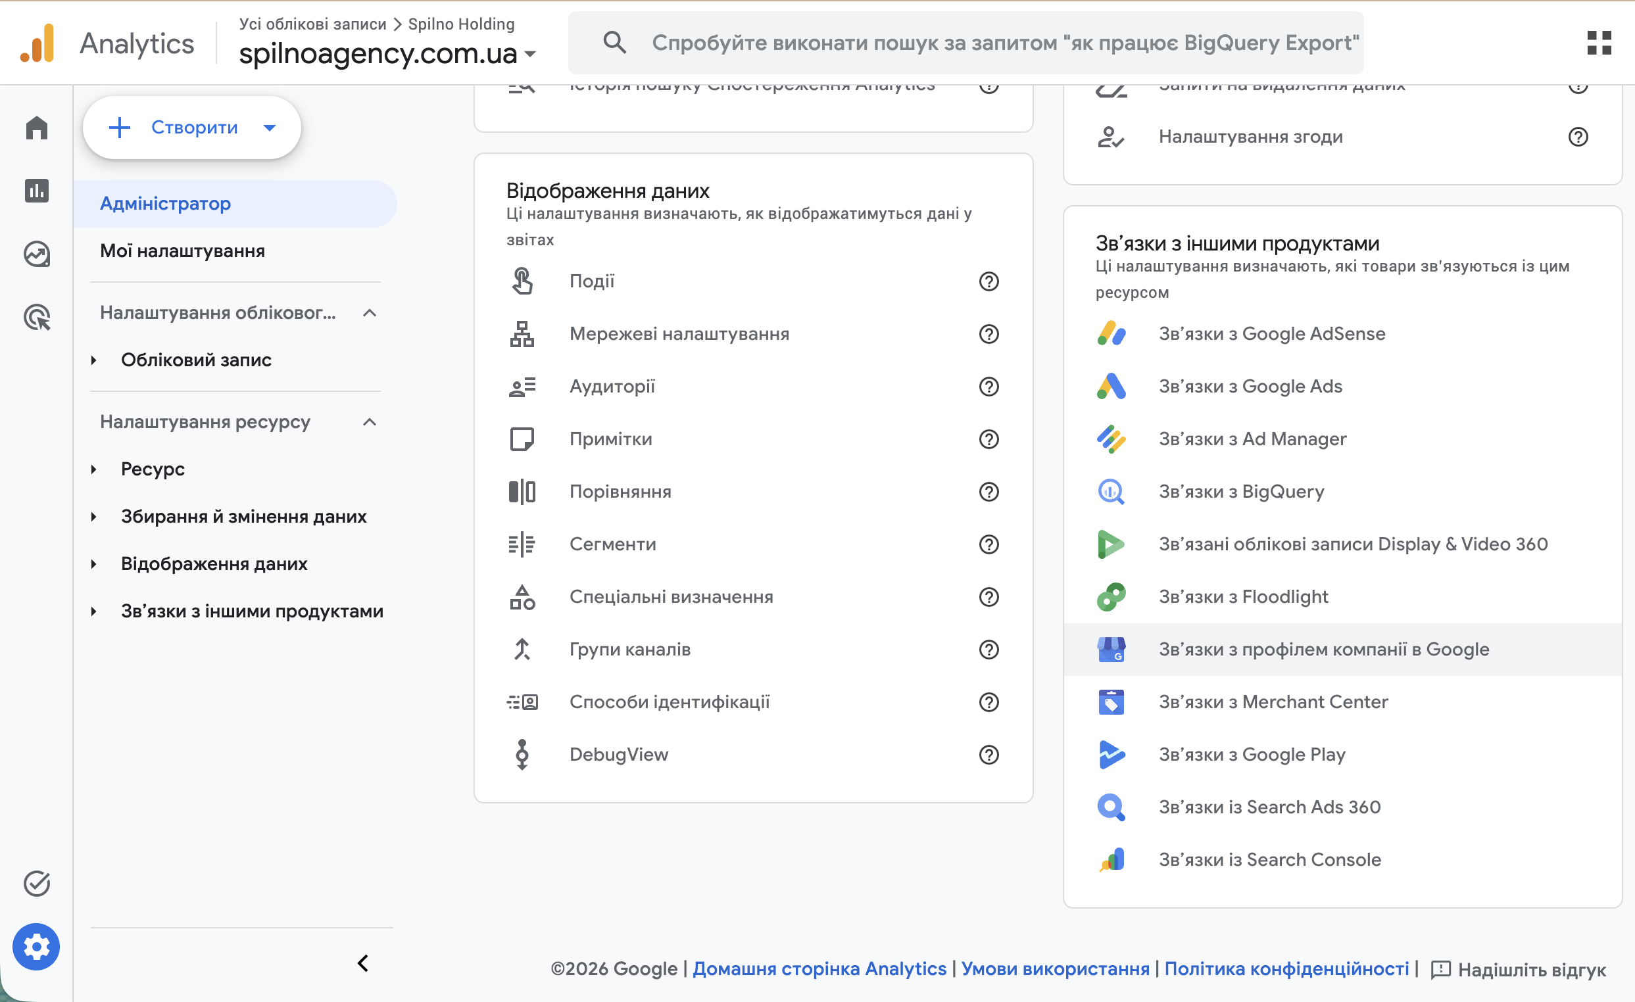Click the Google AdSense icon
Screen dimensions: 1635x1002
coord(1111,333)
